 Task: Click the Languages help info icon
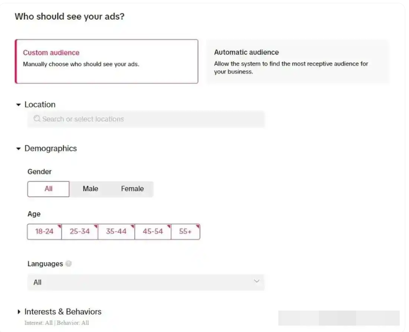click(69, 264)
